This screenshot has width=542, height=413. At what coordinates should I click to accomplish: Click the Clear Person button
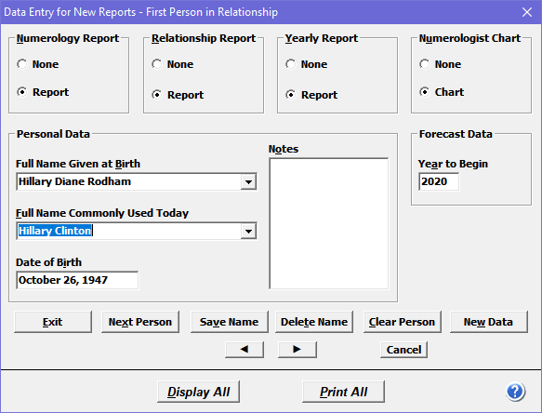pyautogui.click(x=402, y=322)
